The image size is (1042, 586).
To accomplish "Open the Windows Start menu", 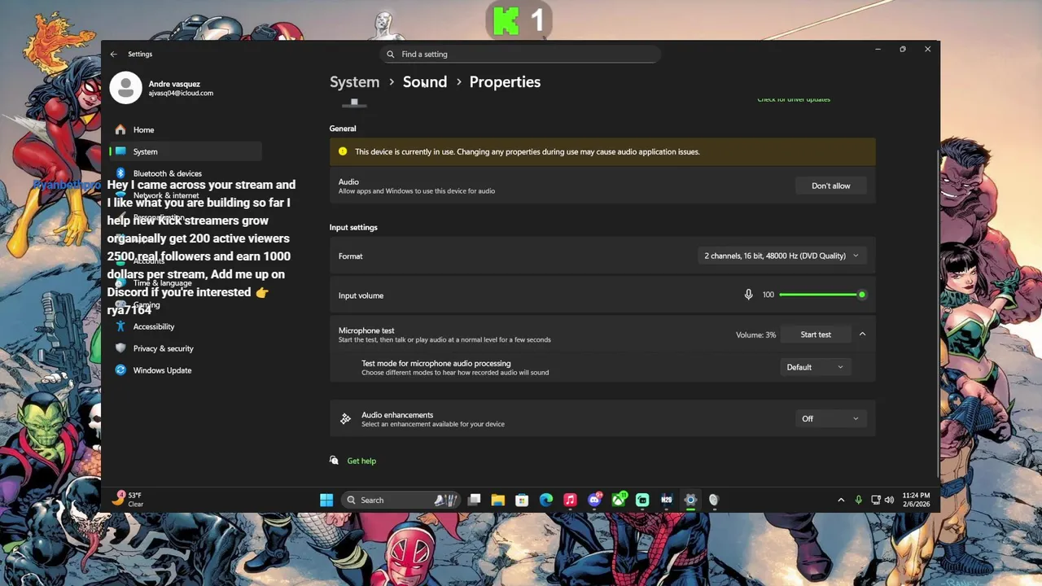I will pos(326,500).
